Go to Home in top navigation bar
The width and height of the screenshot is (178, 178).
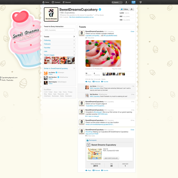(x=46, y=2)
